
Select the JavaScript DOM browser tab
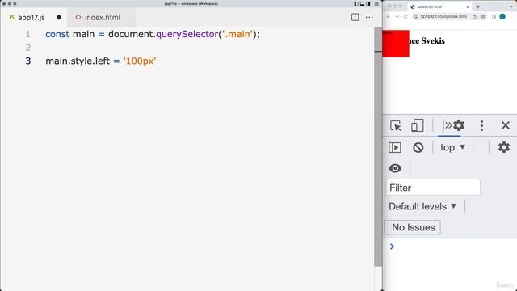pyautogui.click(x=439, y=6)
